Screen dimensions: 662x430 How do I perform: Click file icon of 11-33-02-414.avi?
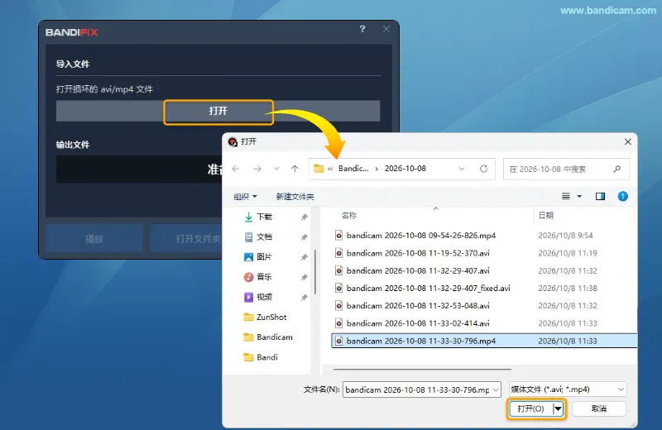pyautogui.click(x=338, y=323)
